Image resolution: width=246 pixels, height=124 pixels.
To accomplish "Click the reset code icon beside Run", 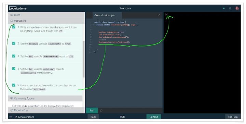I will (x=101, y=111).
